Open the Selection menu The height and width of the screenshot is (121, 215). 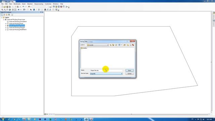pyautogui.click(x=30, y=4)
